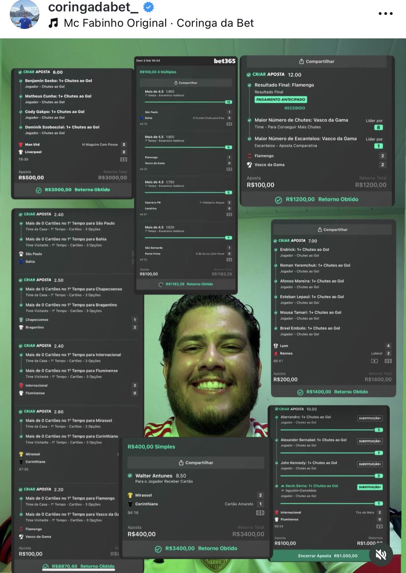Image resolution: width=406 pixels, height=573 pixels.
Task: Tap the Man Utd shirt icon
Action: (21, 144)
